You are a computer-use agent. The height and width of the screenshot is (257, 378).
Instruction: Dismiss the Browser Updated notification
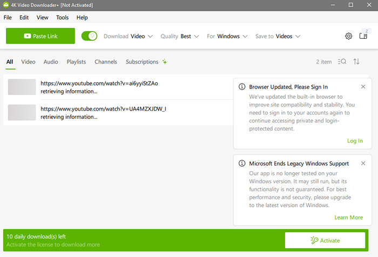tap(363, 86)
